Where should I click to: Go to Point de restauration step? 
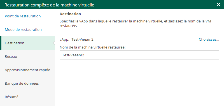[x=23, y=16]
